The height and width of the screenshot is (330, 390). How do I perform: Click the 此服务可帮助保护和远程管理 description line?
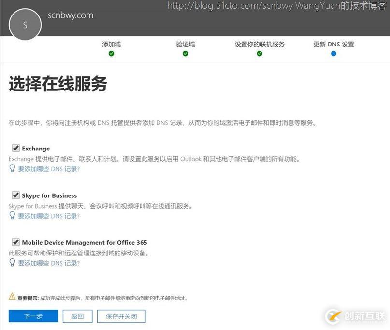tap(79, 253)
